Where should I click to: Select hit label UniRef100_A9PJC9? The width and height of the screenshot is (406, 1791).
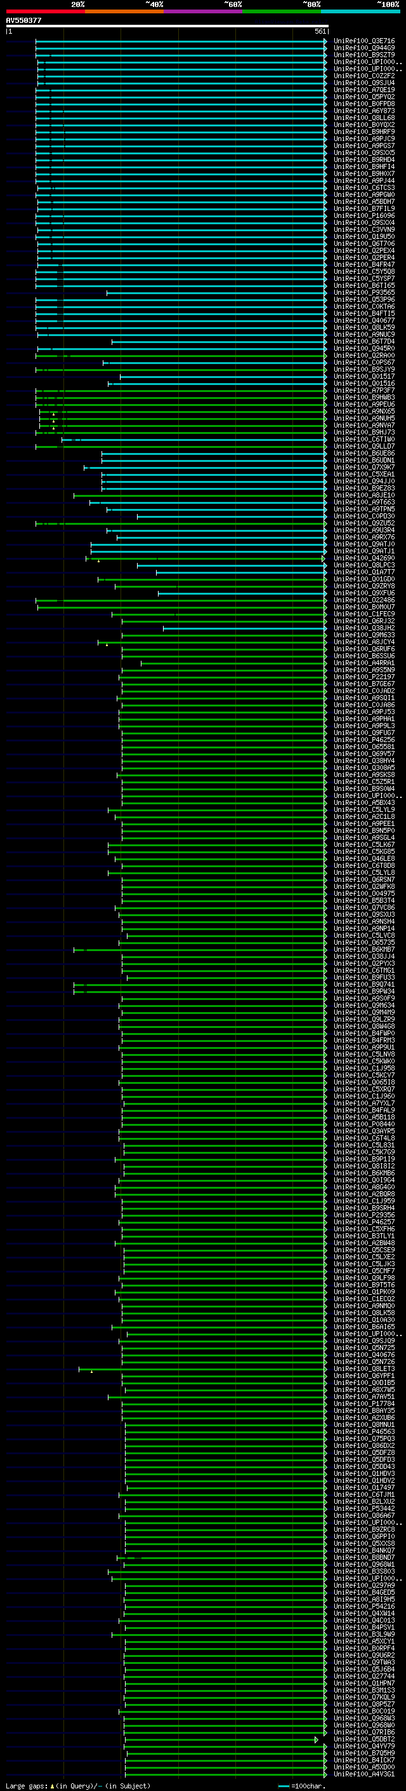click(x=364, y=139)
